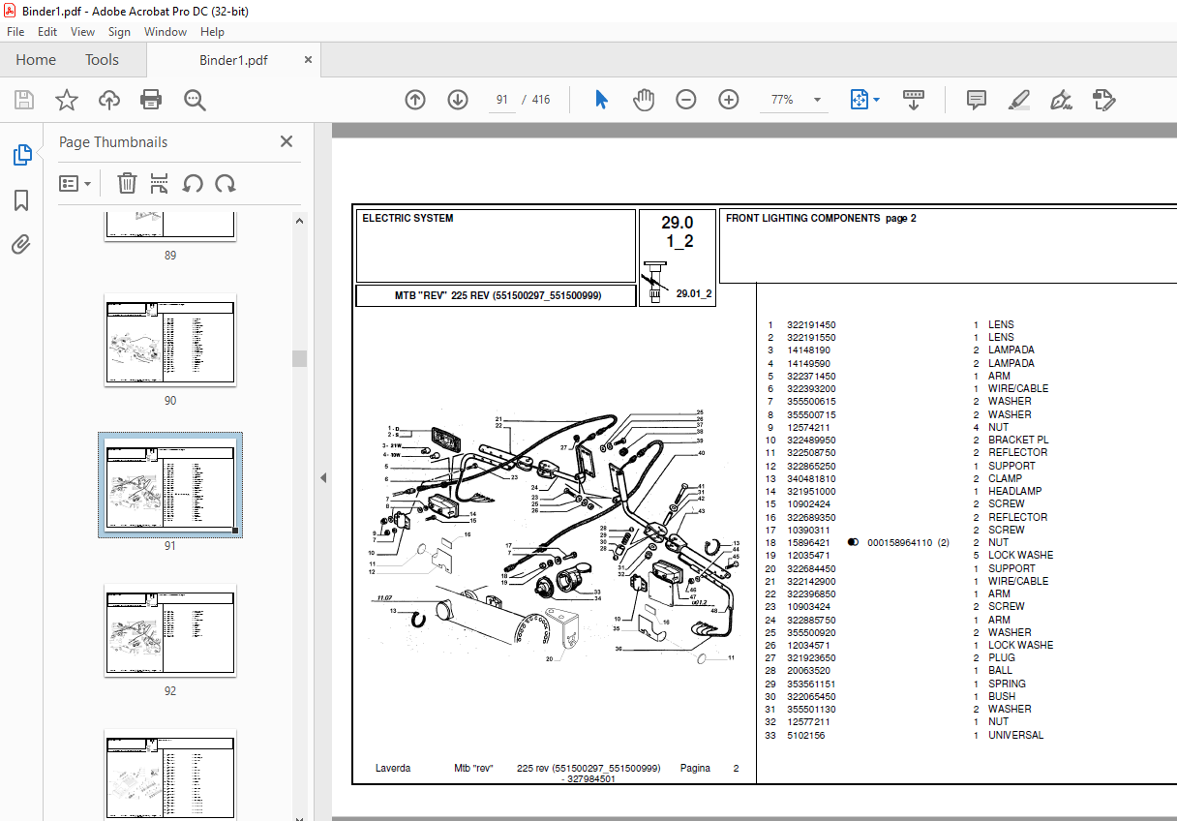This screenshot has width=1177, height=821.
Task: Open the Window menu
Action: point(166,32)
